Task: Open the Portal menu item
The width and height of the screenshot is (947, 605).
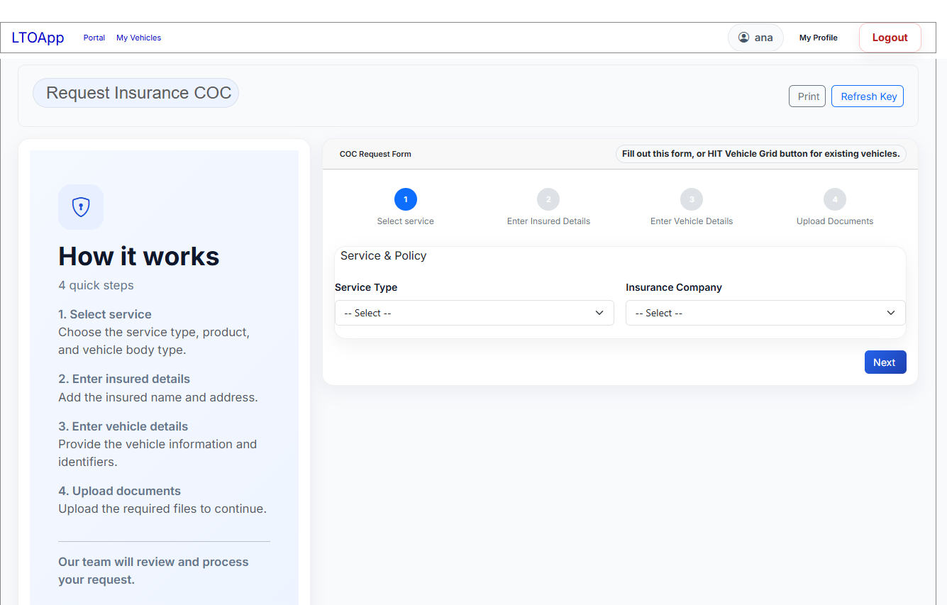Action: 94,37
